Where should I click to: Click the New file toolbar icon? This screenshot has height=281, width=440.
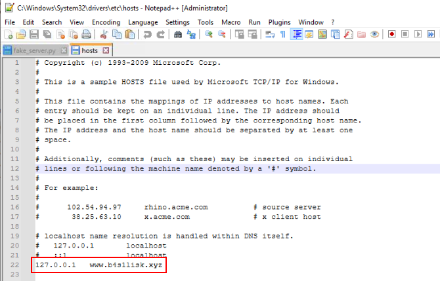tap(8, 35)
